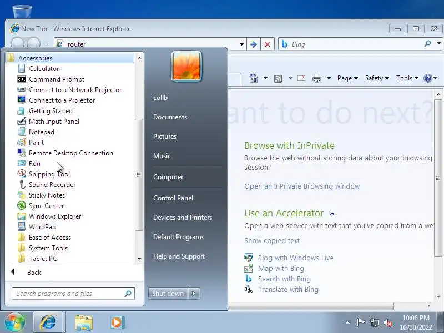This screenshot has width=444, height=333.
Task: Open the Page menu
Action: 347,78
